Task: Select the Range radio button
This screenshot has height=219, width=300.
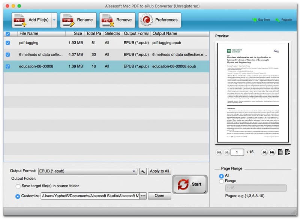Action: click(221, 181)
